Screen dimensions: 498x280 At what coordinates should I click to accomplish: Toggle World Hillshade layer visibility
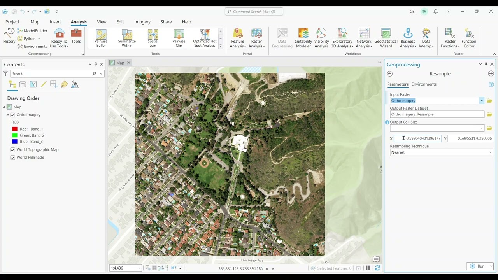click(x=13, y=157)
